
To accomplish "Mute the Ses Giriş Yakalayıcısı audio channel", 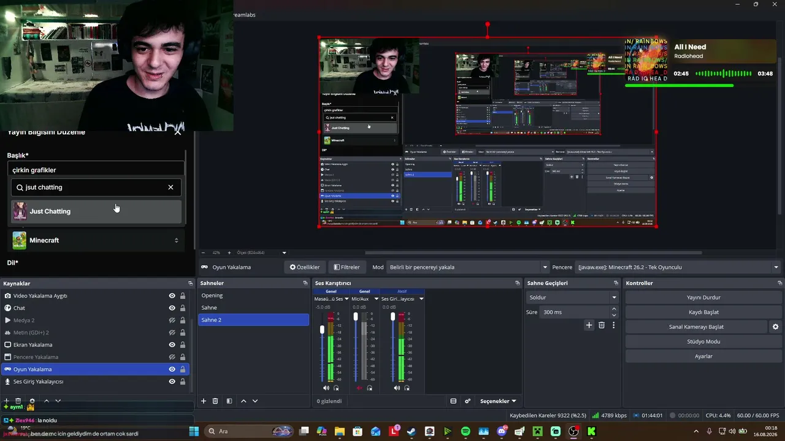I will point(397,388).
